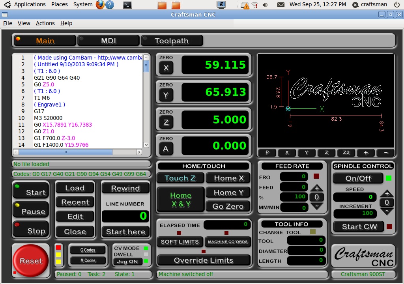Open the second folder launcher in panel
Screen dimensions: 404x284
[x=176, y=5]
